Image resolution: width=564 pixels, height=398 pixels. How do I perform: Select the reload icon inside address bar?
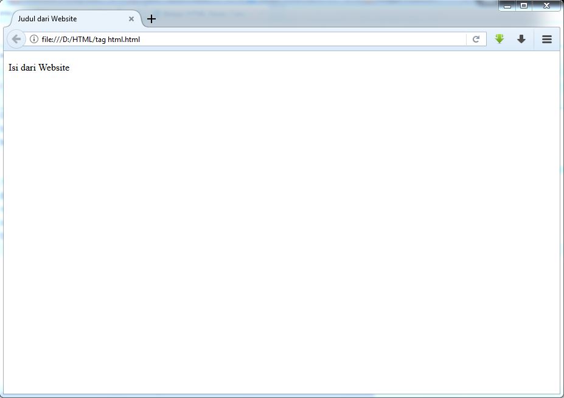(476, 38)
